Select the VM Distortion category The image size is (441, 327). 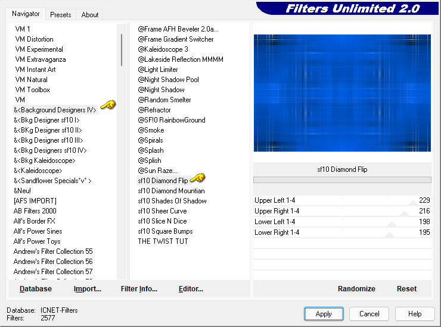[34, 39]
